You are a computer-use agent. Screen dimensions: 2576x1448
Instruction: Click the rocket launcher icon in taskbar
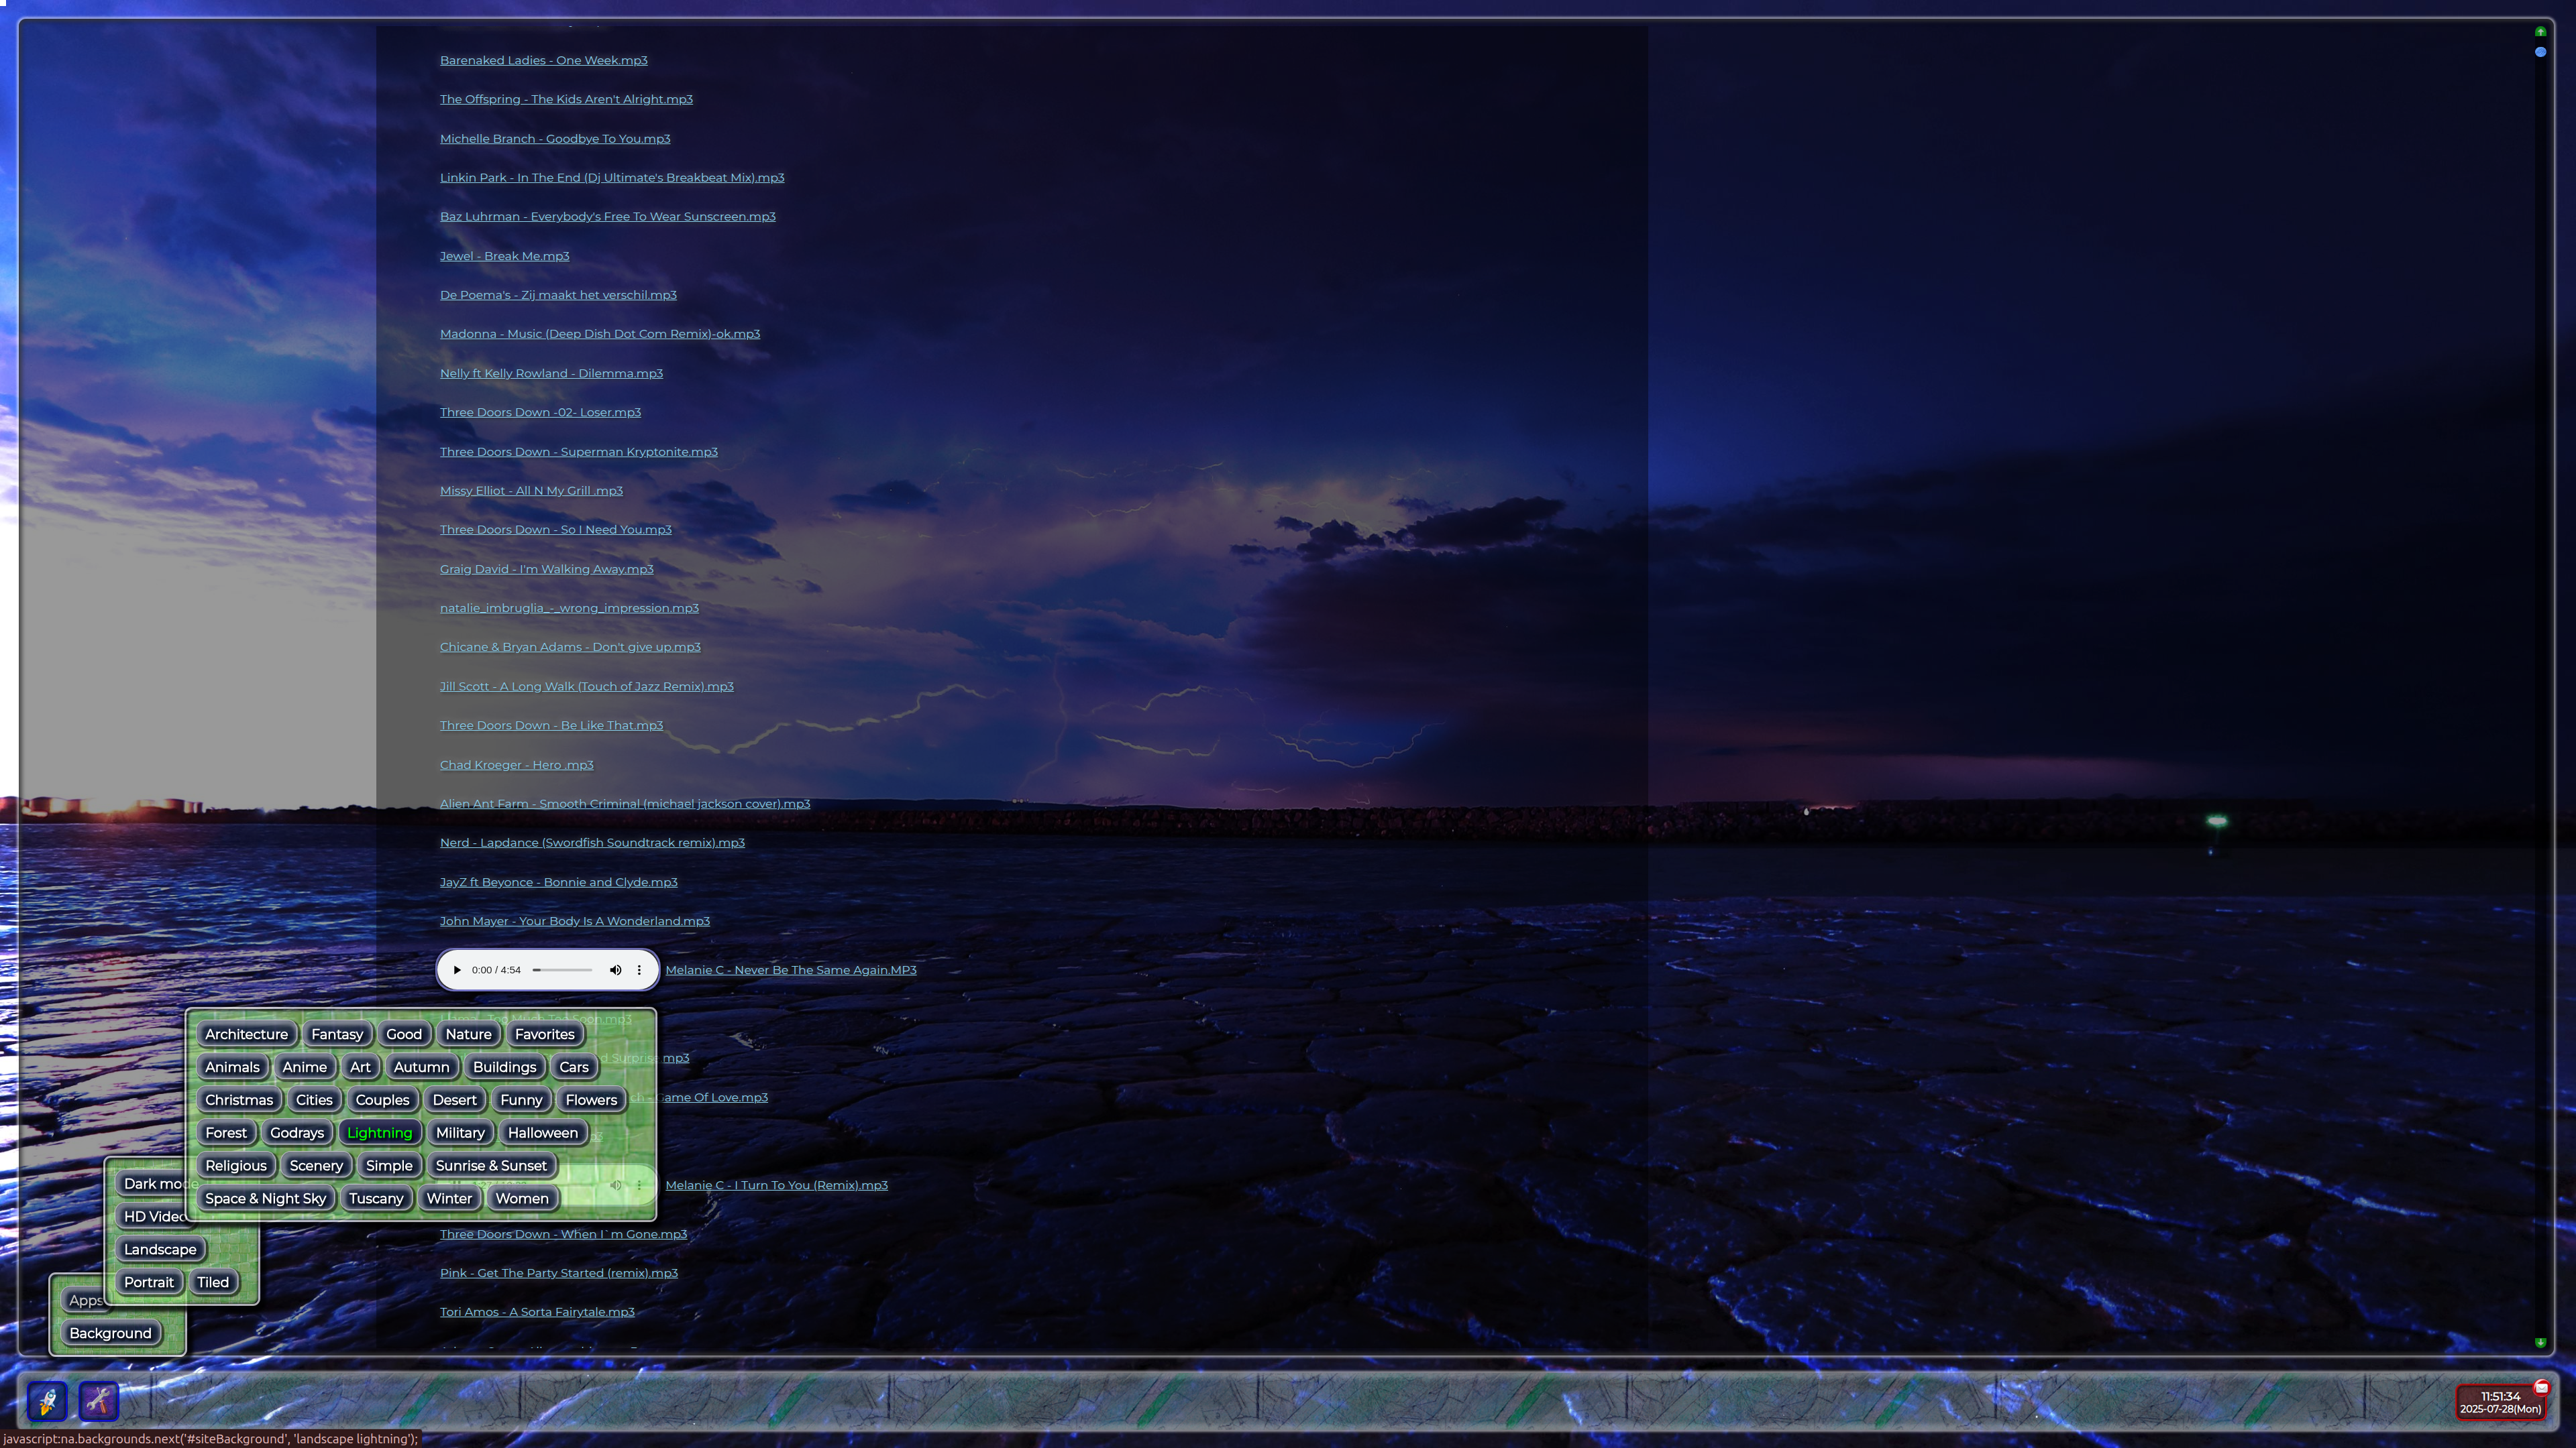pyautogui.click(x=47, y=1401)
